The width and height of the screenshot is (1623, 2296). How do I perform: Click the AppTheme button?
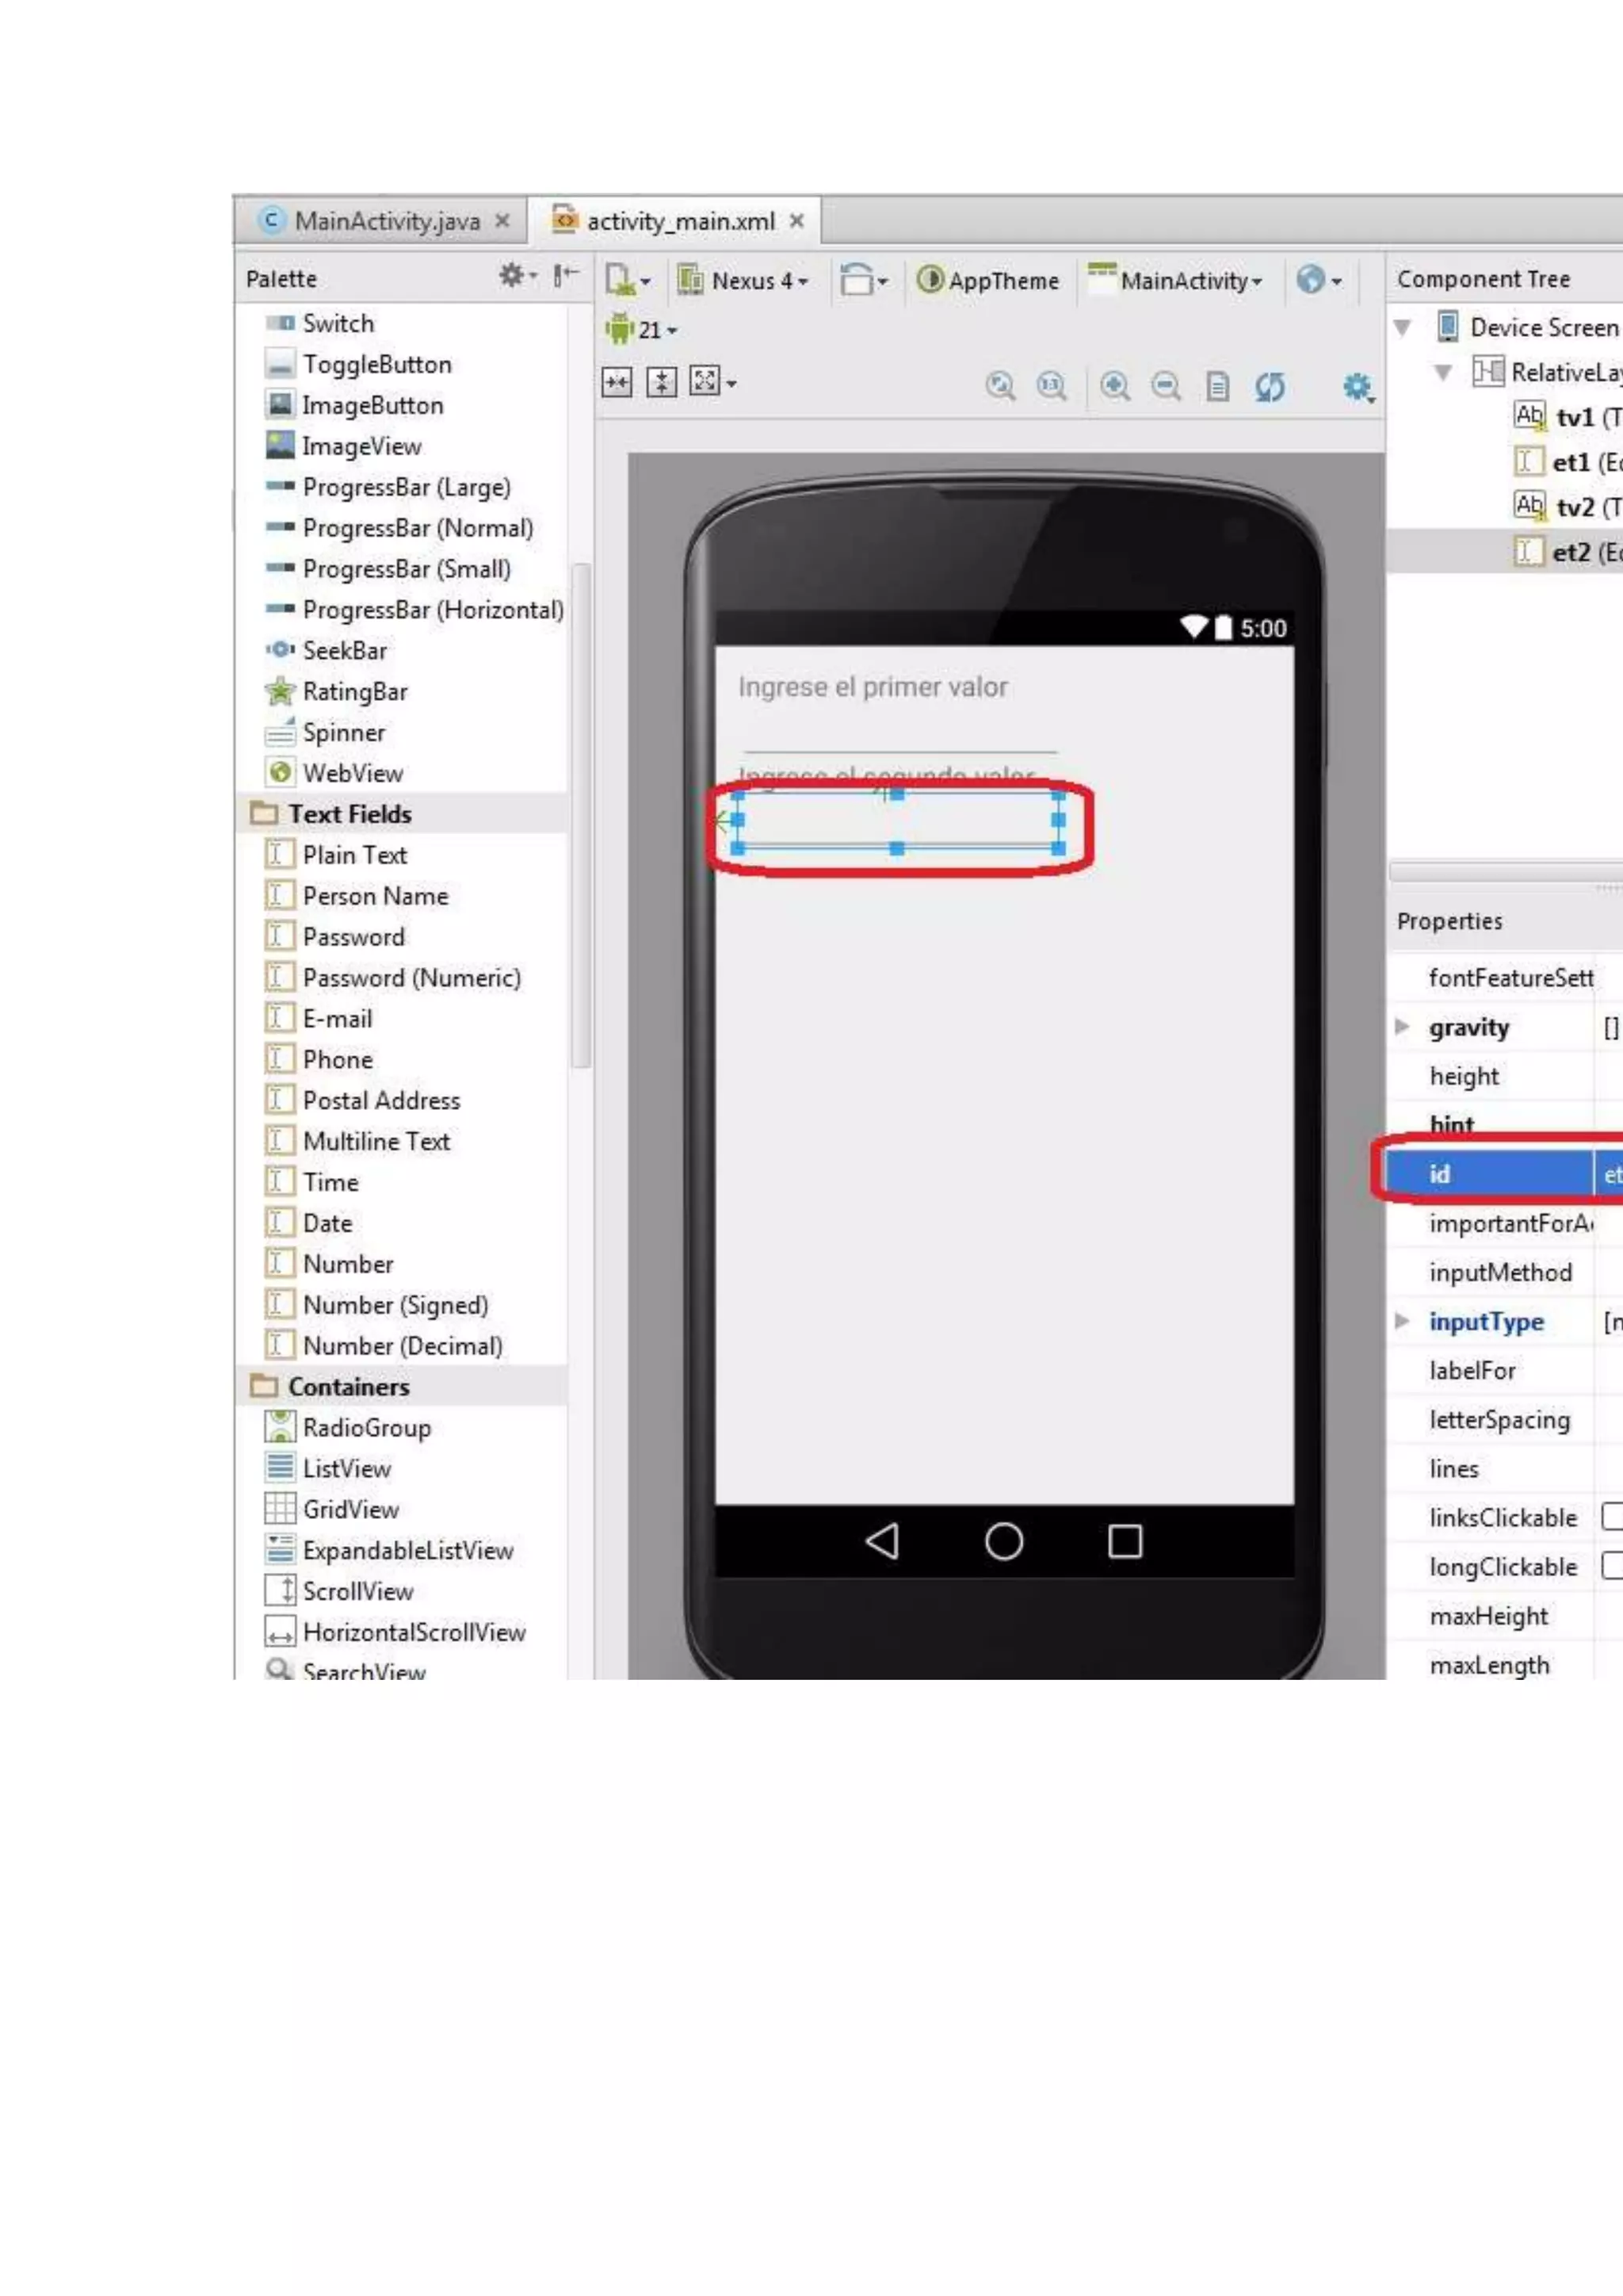click(987, 281)
